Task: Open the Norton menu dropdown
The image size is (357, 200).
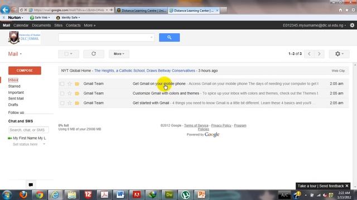Action: (16, 17)
